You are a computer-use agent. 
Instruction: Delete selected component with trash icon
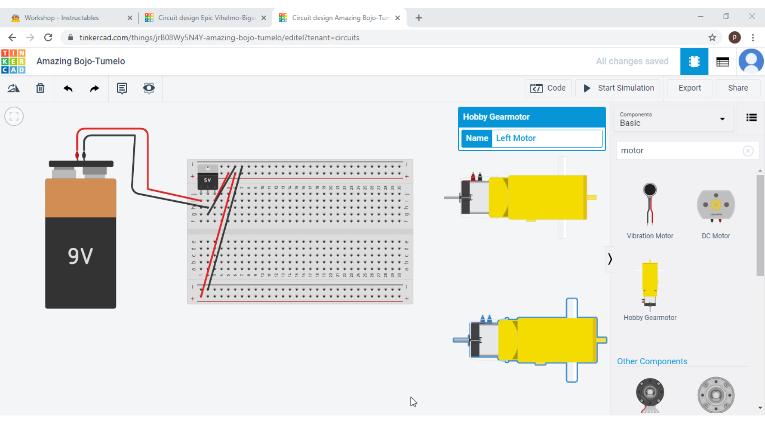(x=40, y=88)
